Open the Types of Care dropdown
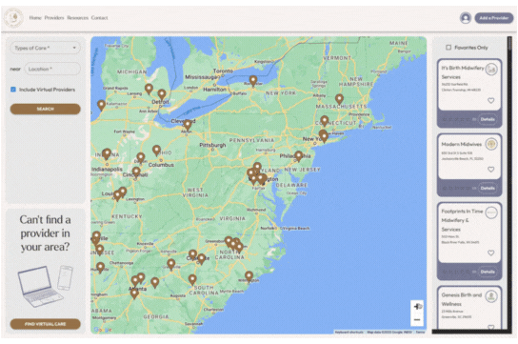 tap(46, 48)
